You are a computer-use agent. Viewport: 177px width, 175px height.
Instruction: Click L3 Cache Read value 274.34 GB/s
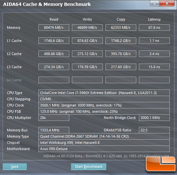[54, 67]
